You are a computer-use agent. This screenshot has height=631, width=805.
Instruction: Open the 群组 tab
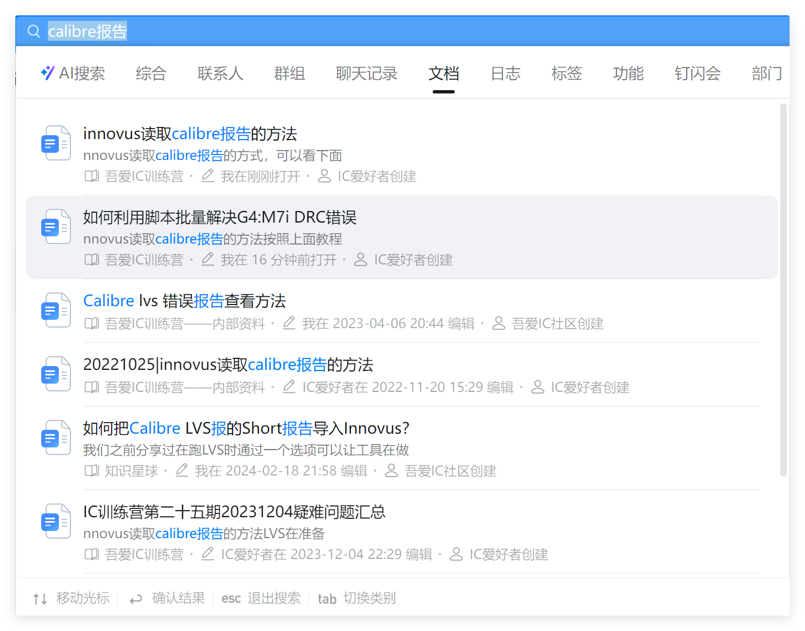(x=290, y=73)
